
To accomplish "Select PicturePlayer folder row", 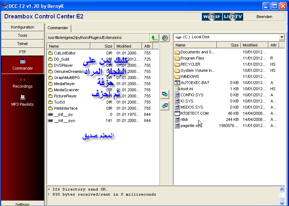I will [x=103, y=96].
